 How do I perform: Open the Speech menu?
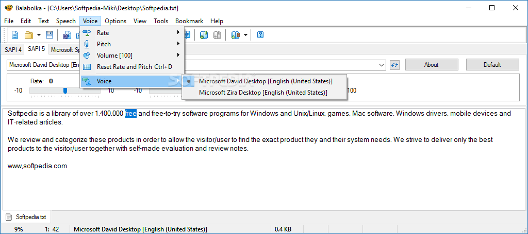pos(65,21)
